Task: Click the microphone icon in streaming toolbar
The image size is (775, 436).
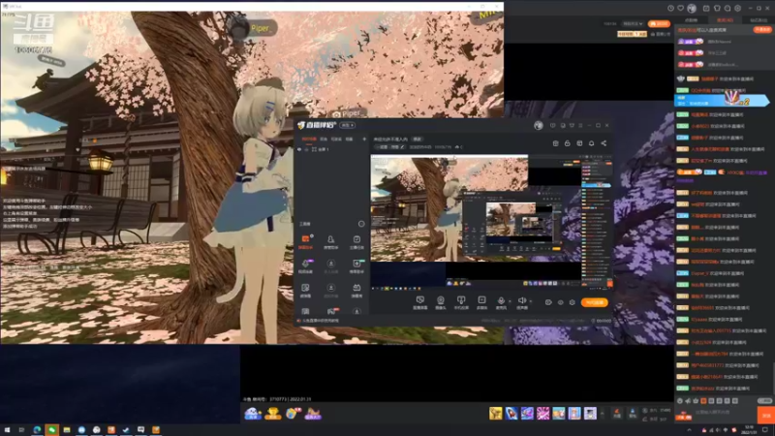Action: (x=501, y=300)
